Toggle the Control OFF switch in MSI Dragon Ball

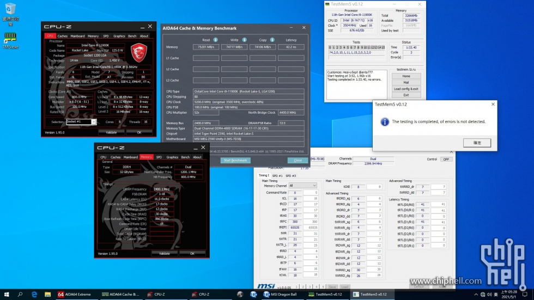446,159
